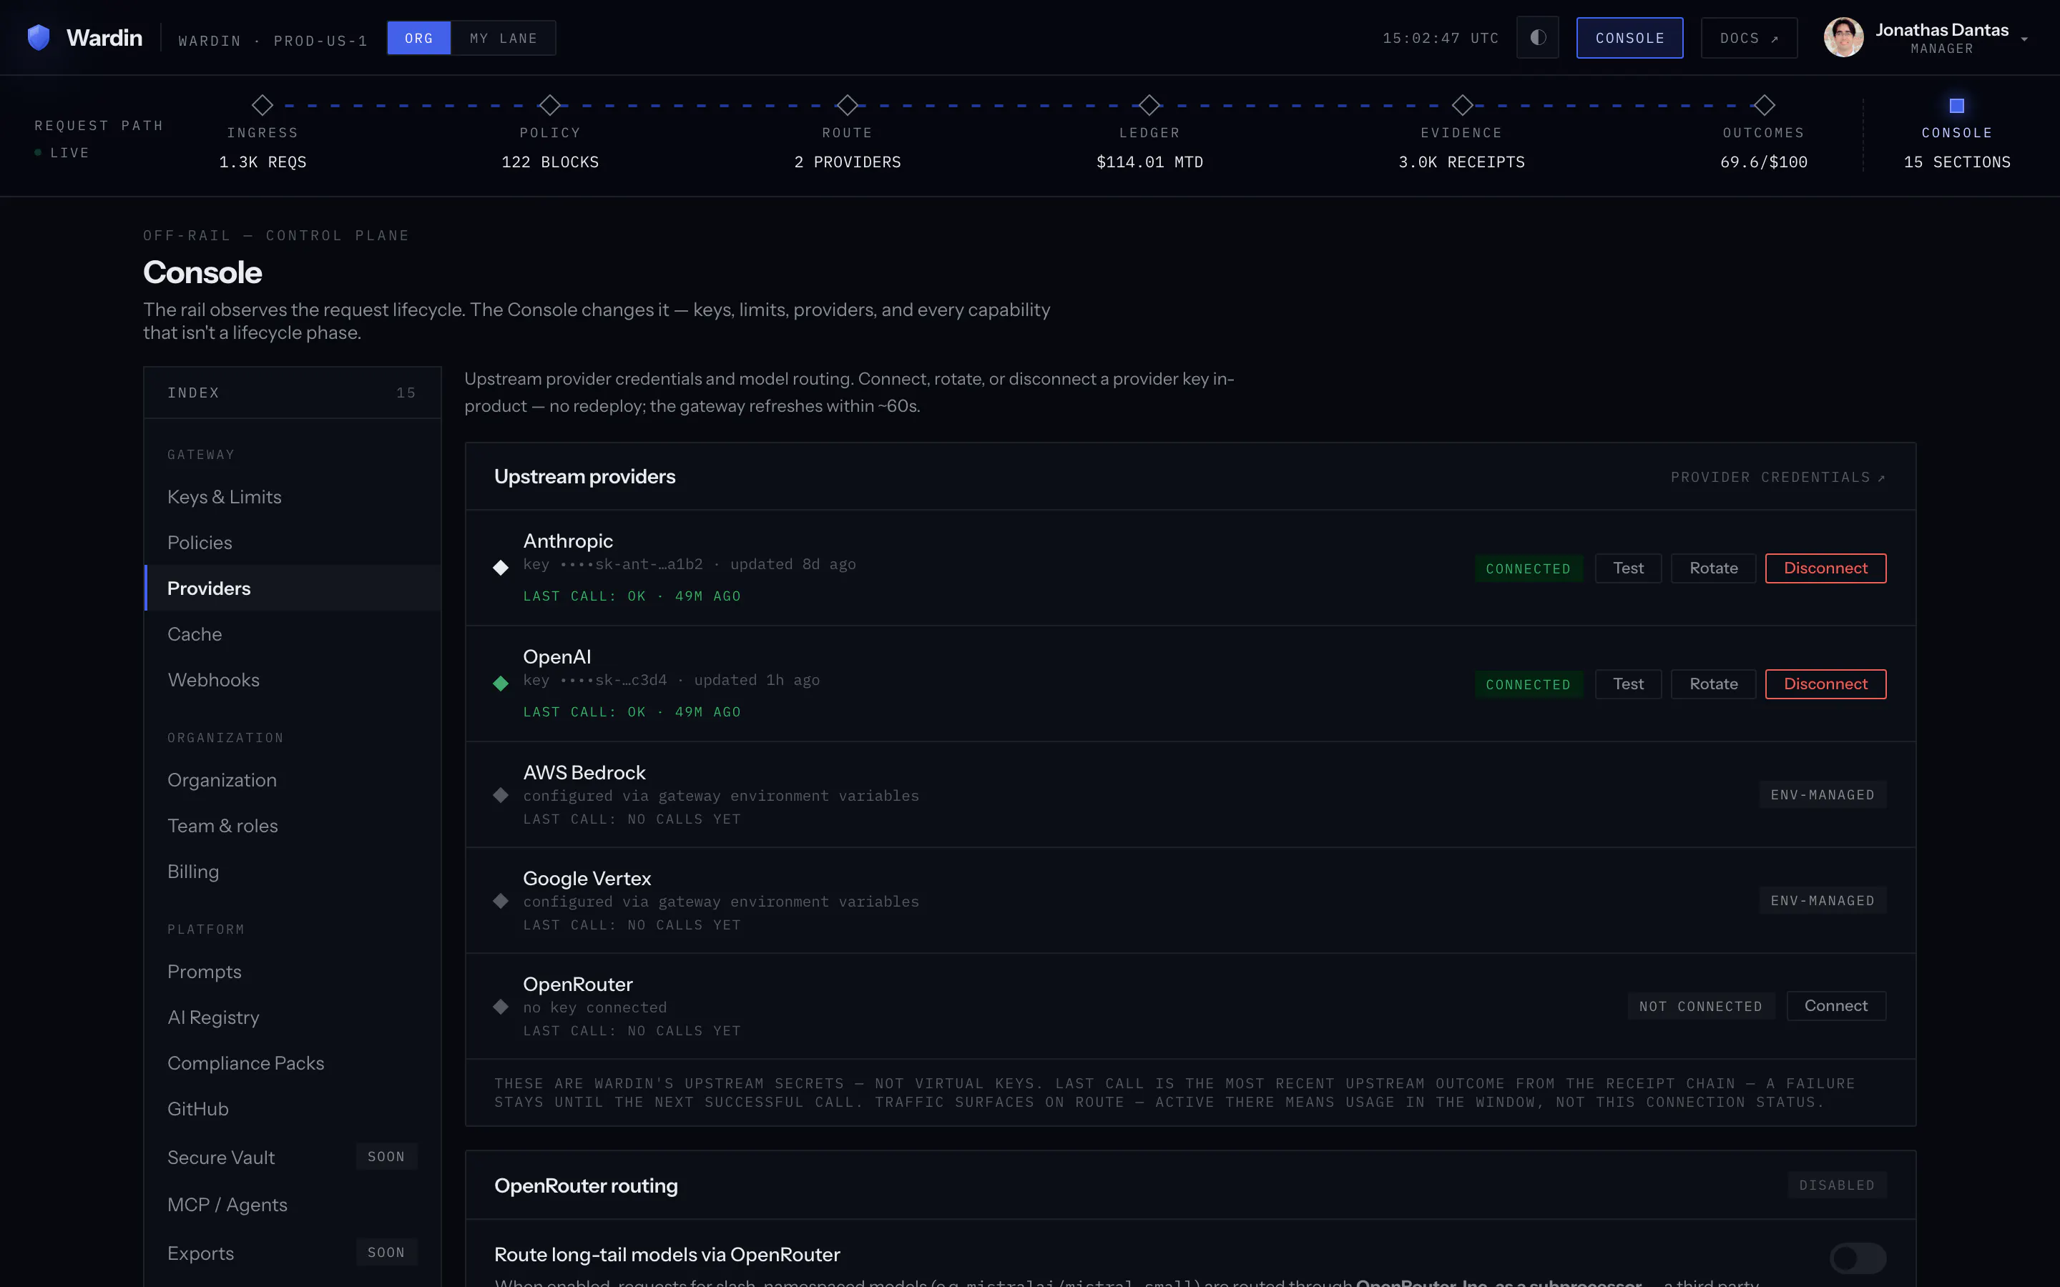2060x1287 pixels.
Task: Open Prompts section
Action: point(293,972)
